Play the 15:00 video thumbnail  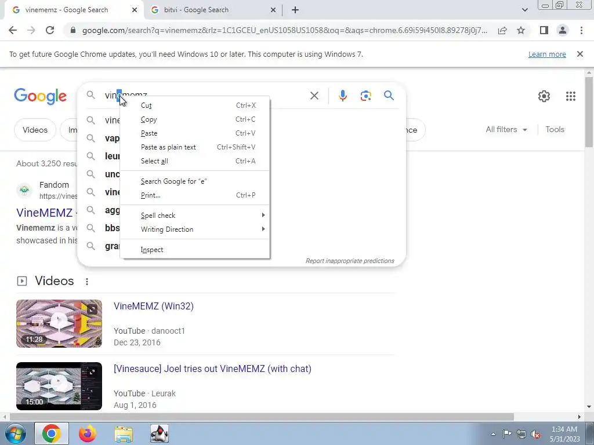click(x=59, y=386)
